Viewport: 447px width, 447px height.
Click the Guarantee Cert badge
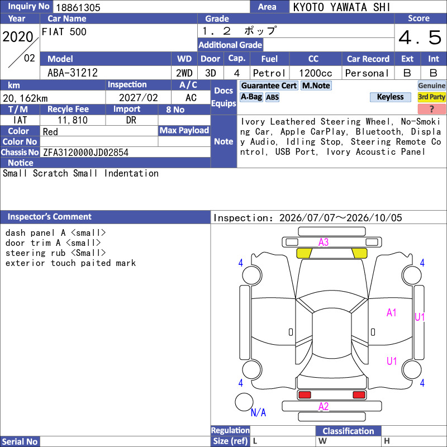tap(269, 85)
